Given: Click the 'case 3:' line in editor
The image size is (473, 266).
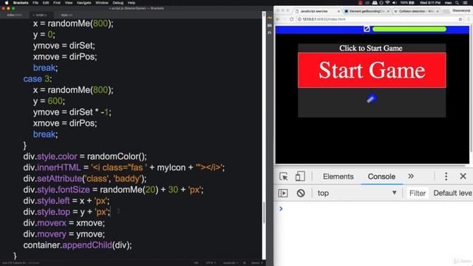Looking at the screenshot, I should (x=38, y=79).
